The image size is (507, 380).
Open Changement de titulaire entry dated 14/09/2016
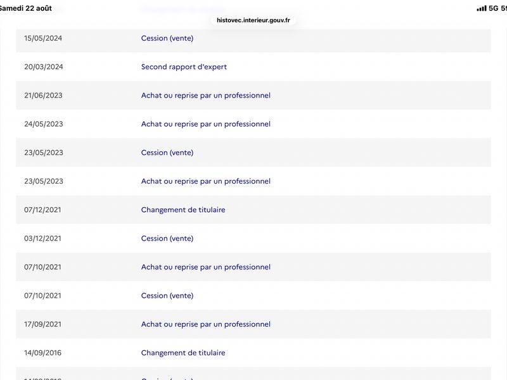pos(183,353)
